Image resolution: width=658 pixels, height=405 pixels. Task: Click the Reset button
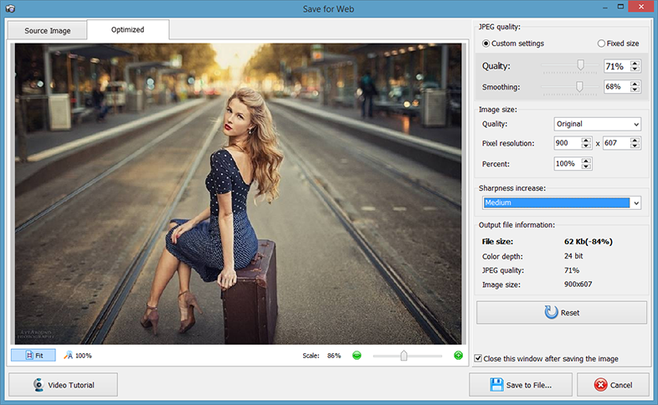click(562, 312)
